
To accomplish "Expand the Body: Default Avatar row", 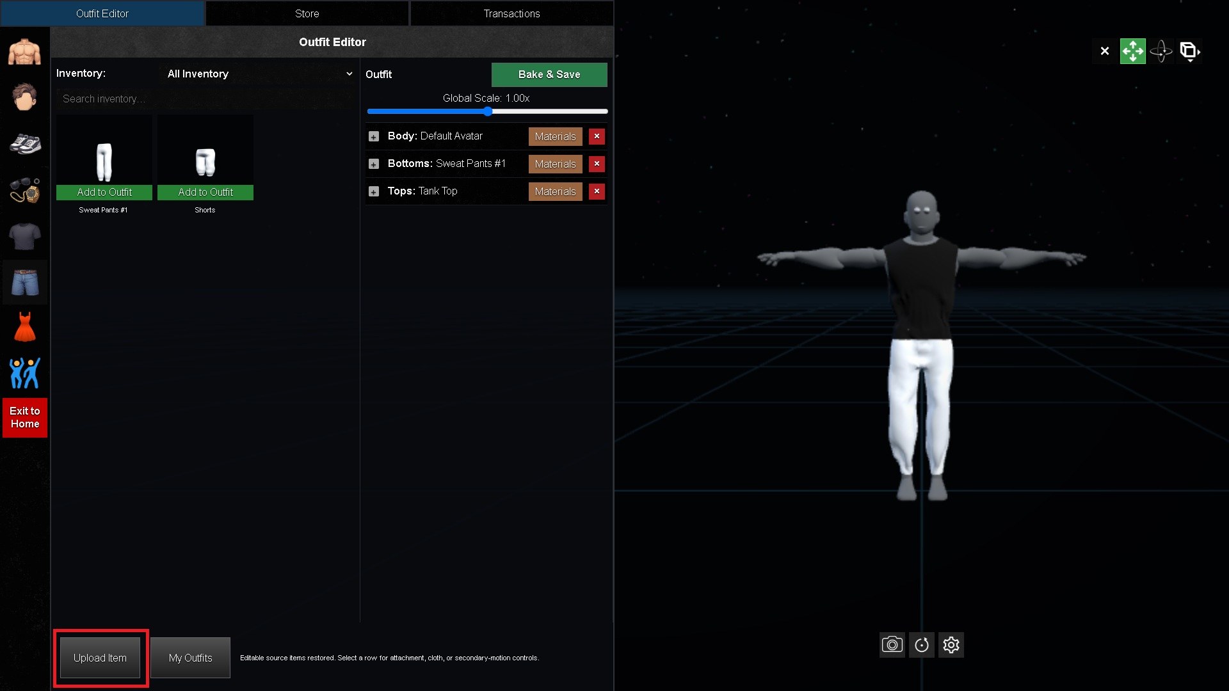I will 374,136.
